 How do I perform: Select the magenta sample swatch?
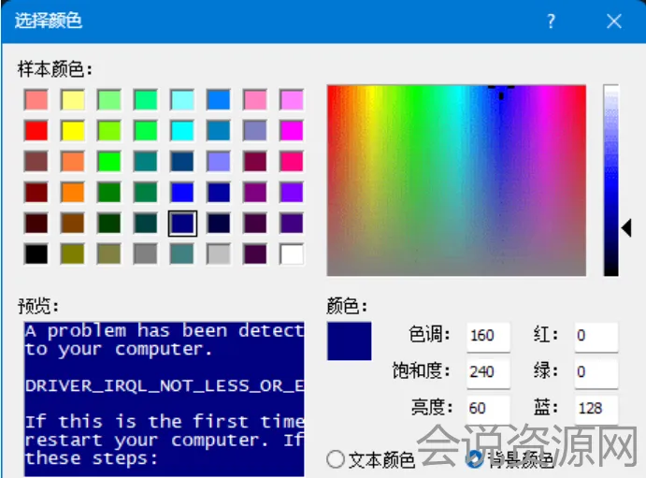292,130
